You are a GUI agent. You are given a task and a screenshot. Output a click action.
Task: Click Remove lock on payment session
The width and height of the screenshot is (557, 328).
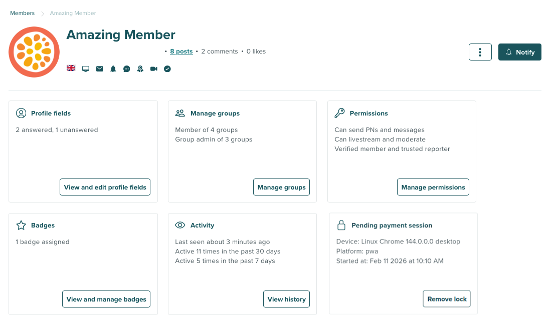[x=446, y=298]
